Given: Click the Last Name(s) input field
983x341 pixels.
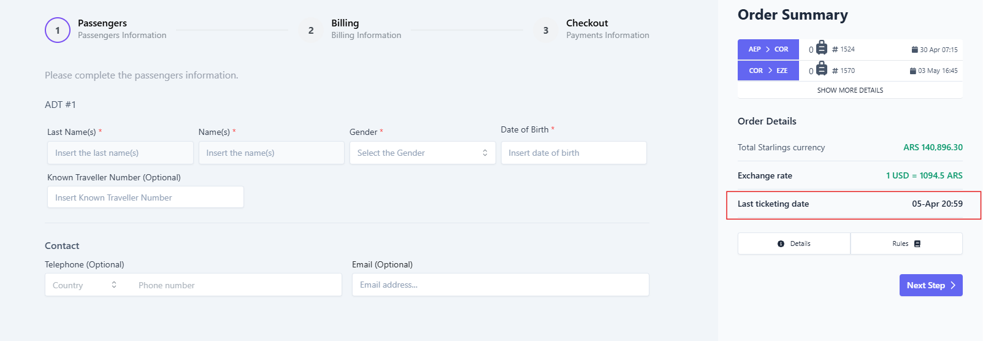Looking at the screenshot, I should click(x=120, y=153).
